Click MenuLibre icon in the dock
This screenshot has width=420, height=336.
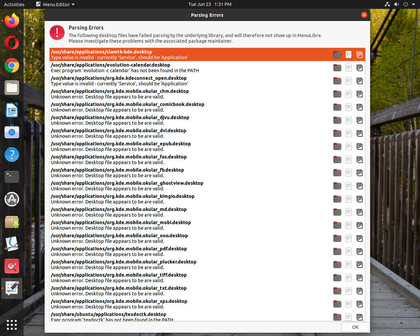pyautogui.click(x=12, y=288)
